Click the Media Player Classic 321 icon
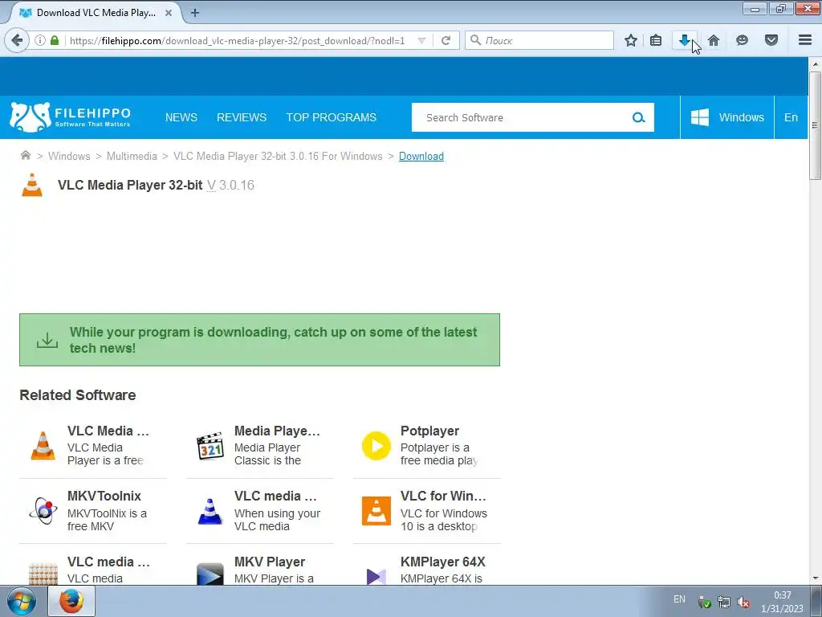Viewport: 822px width, 617px height. coord(210,446)
